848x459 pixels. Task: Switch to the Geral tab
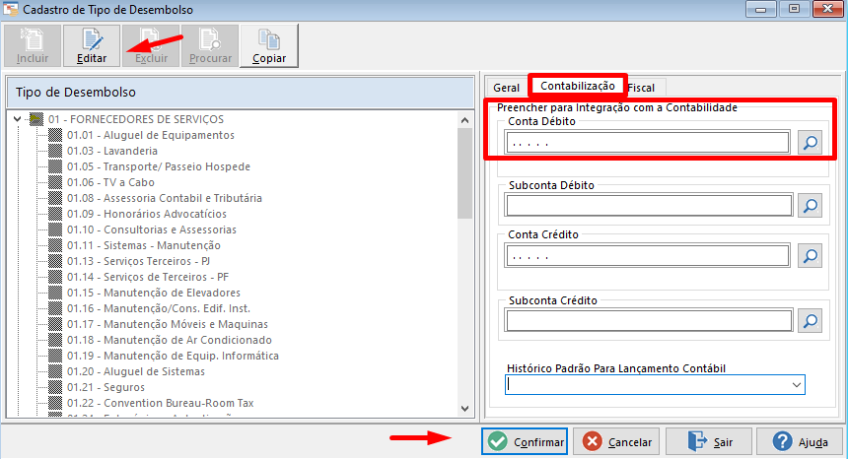[x=506, y=88]
